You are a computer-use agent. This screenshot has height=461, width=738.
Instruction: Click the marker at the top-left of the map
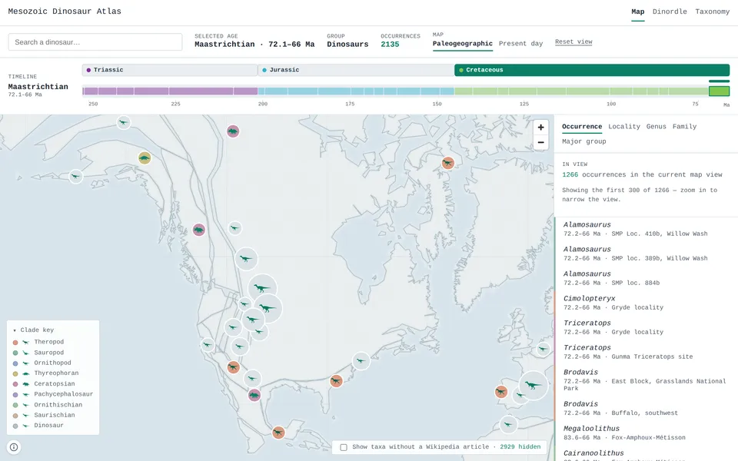123,122
